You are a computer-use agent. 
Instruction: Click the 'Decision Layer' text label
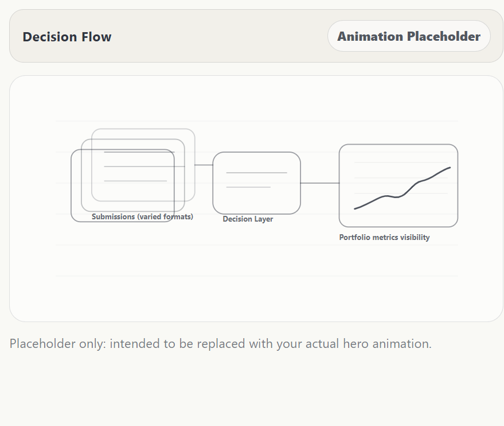[248, 219]
